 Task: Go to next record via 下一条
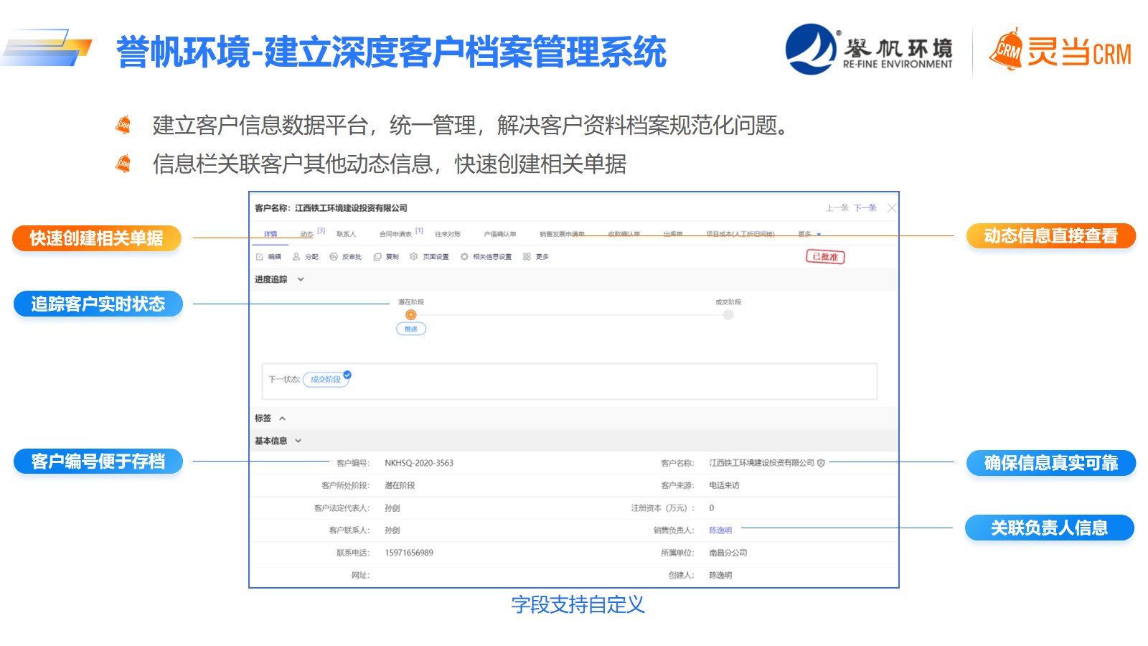point(865,208)
